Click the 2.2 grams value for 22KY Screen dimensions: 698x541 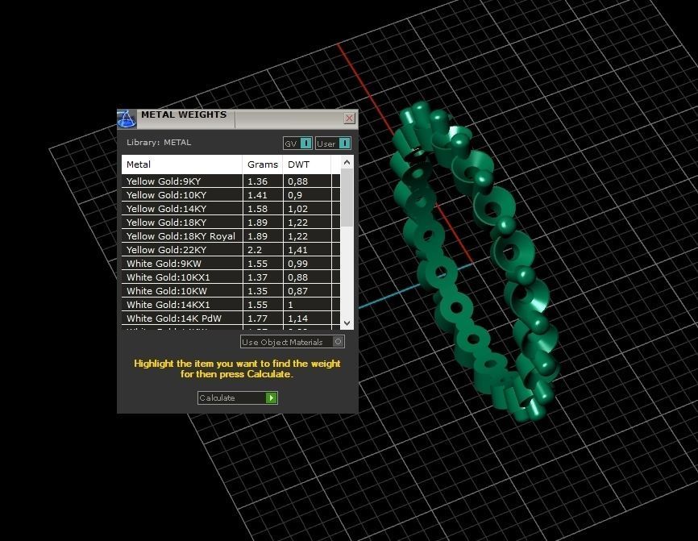tap(255, 250)
